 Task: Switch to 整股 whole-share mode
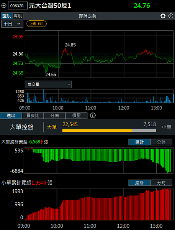pos(7,16)
